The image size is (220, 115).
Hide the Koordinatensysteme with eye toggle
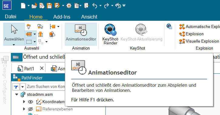[x=30, y=102]
